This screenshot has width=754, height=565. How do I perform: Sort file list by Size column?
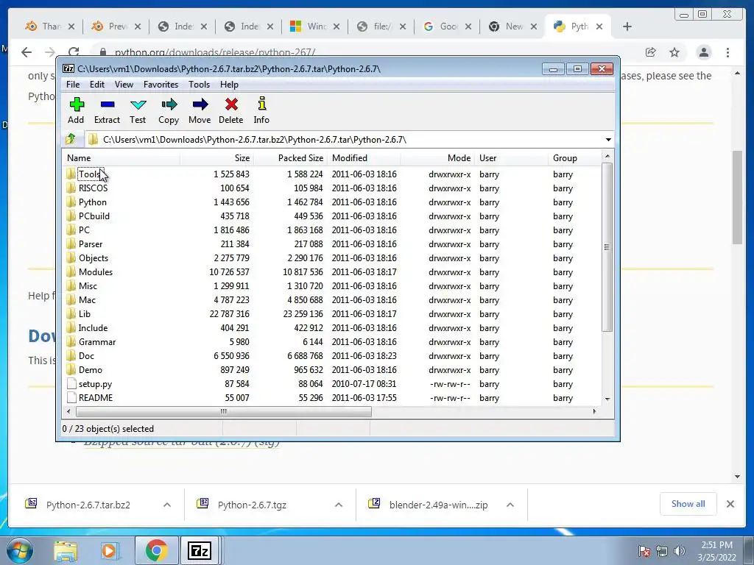(217, 158)
